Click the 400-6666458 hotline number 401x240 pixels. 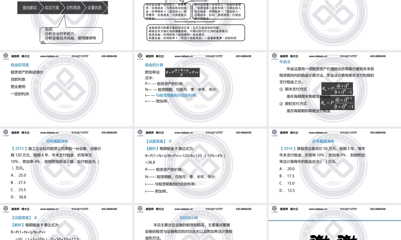pos(109,56)
